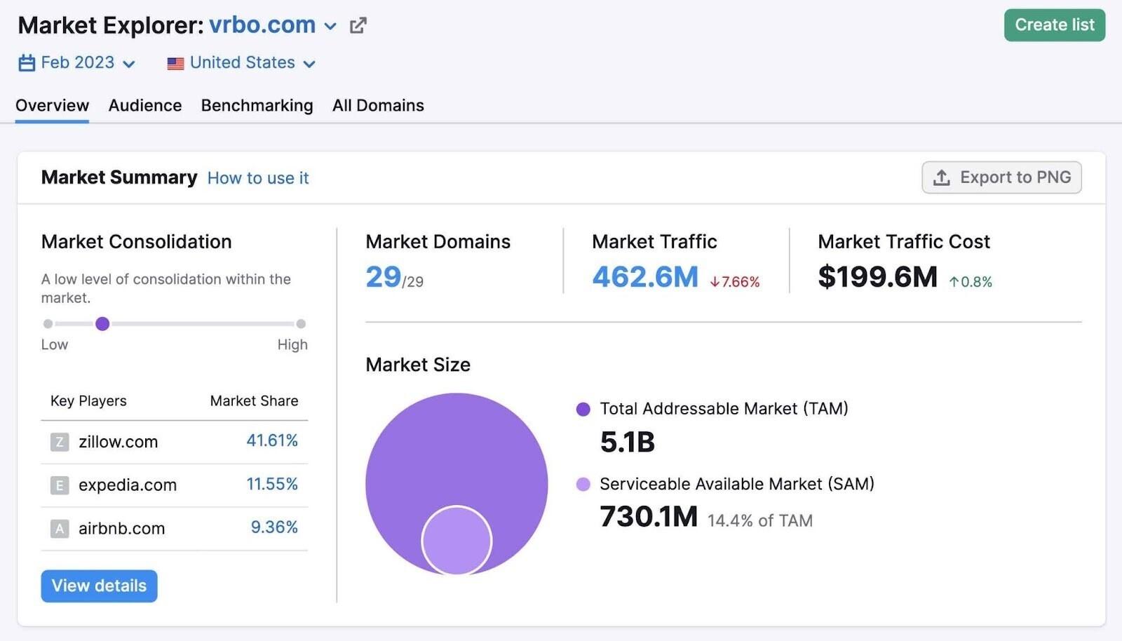
Task: Click the calendar icon beside Feb 2023
Action: 27,63
